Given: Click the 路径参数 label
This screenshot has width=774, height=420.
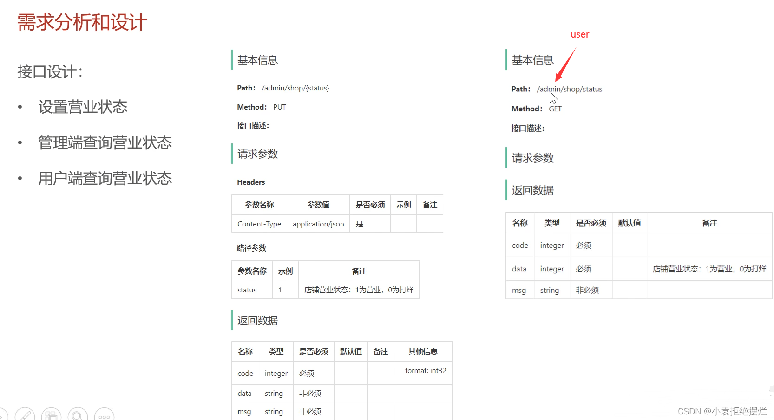Looking at the screenshot, I should pyautogui.click(x=251, y=248).
